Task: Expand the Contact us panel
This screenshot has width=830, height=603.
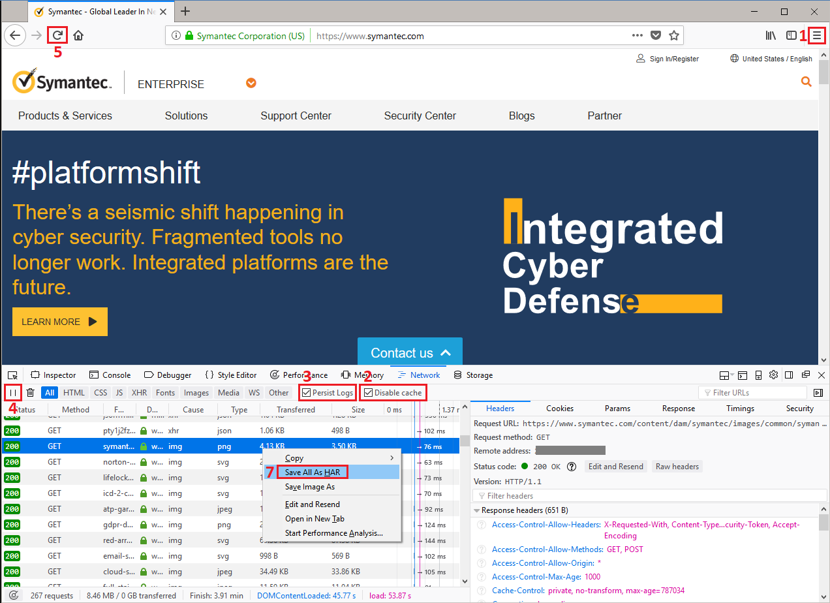Action: click(x=410, y=352)
